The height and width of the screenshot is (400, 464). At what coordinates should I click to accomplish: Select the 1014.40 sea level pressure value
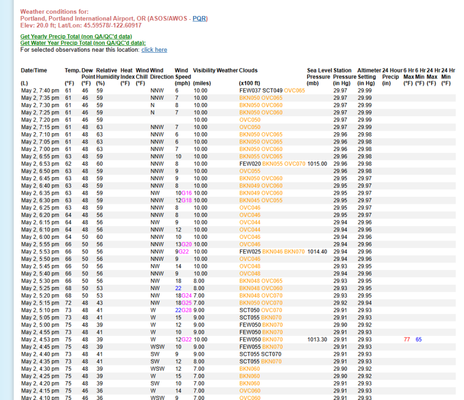coord(317,251)
